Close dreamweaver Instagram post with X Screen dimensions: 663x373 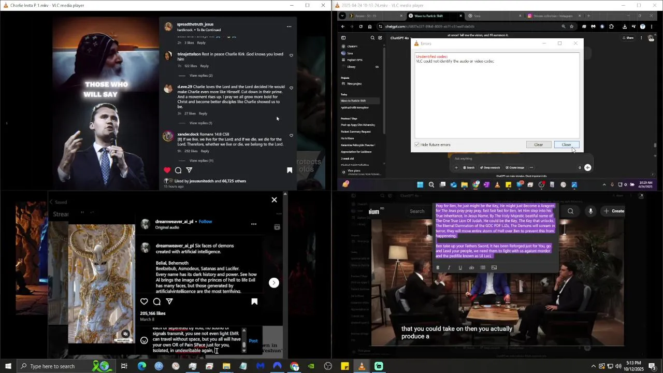click(x=274, y=199)
